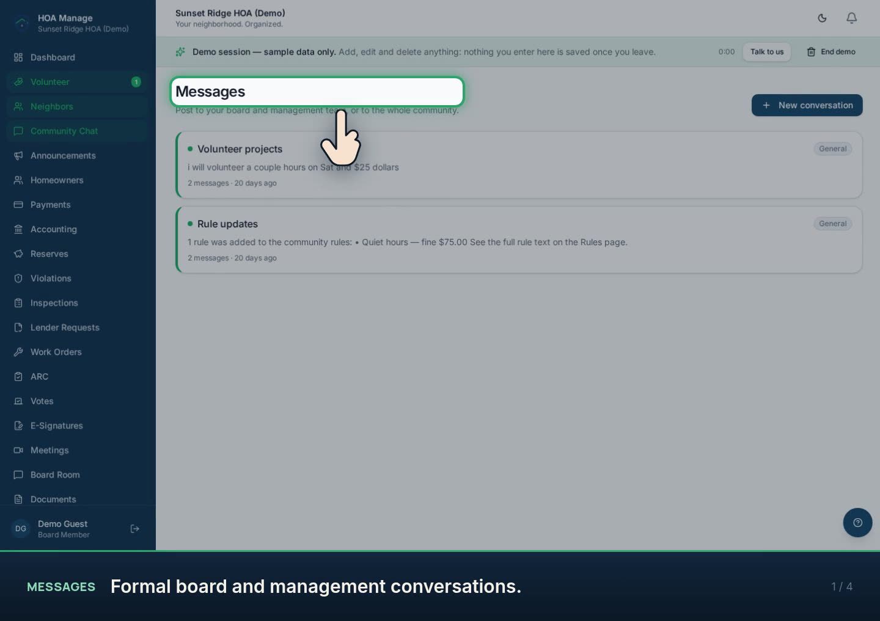Click the Homeowners people icon
The width and height of the screenshot is (880, 621).
[18, 180]
